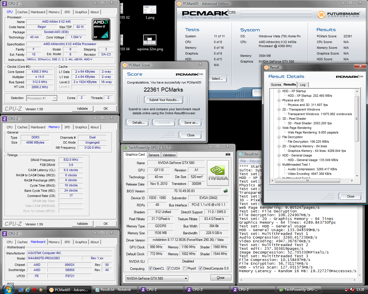Toggle the DirectCompute 5.0 checkbox

pyautogui.click(x=201, y=268)
